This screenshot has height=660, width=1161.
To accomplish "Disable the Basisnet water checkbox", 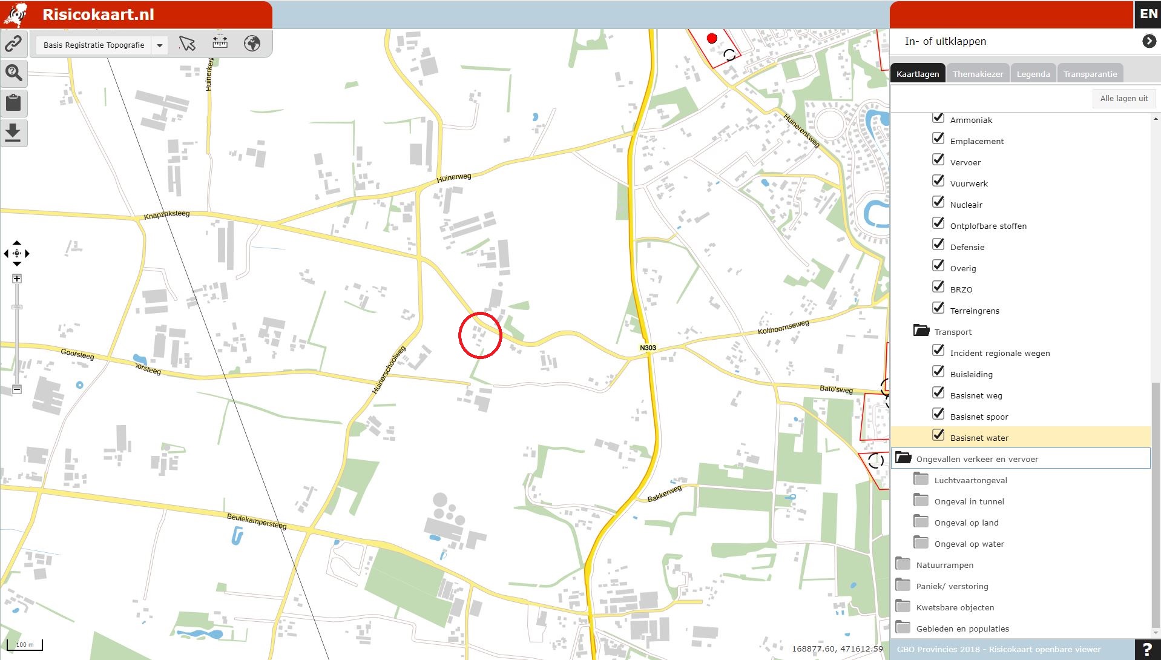I will click(x=938, y=435).
